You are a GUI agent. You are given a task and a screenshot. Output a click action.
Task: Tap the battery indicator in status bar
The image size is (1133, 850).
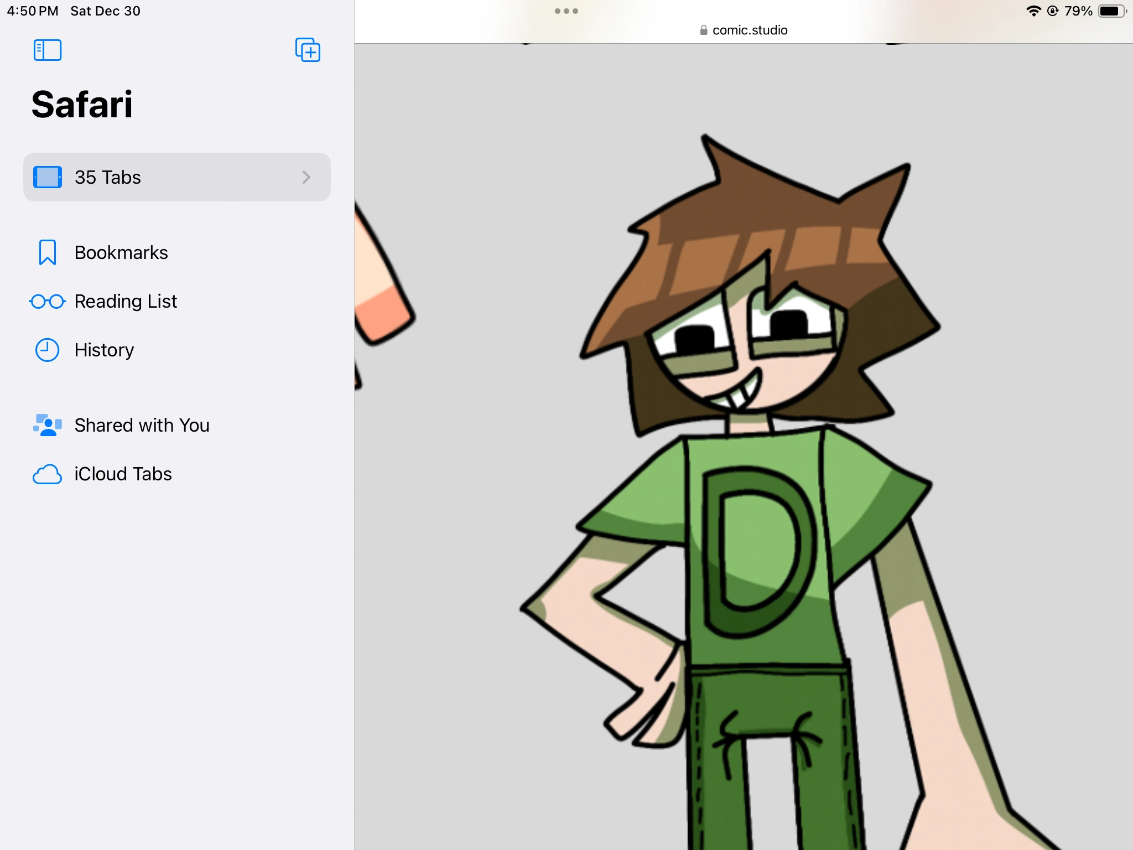point(1111,11)
